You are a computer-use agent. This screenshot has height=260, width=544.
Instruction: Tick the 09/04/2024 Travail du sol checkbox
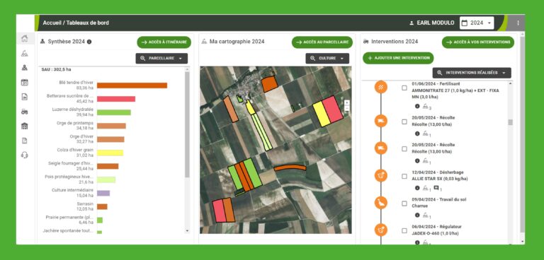(x=404, y=203)
